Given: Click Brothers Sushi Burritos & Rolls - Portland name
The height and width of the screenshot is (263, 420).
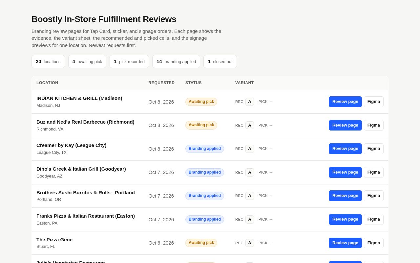Looking at the screenshot, I should pyautogui.click(x=86, y=193).
